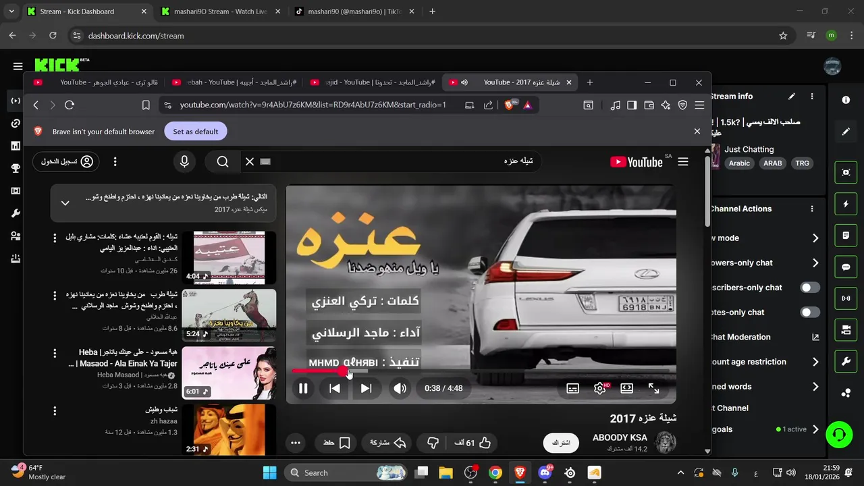Screen dimensions: 864x486
Task: Open Channel Actions three-dot menu
Action: tap(812, 209)
